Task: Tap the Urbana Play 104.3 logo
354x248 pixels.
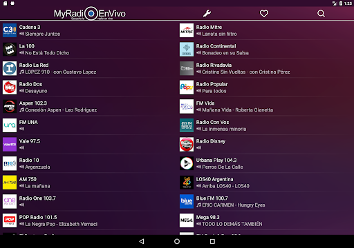Action: point(187,163)
